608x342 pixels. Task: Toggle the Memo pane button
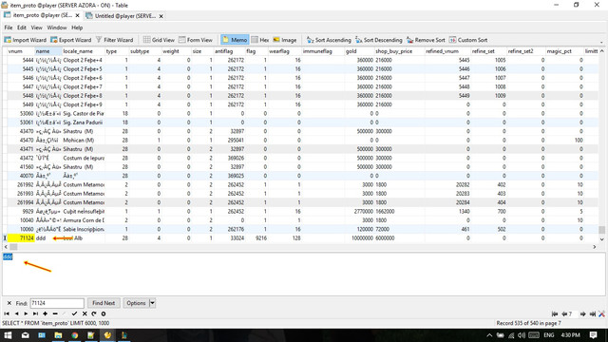pyautogui.click(x=235, y=40)
